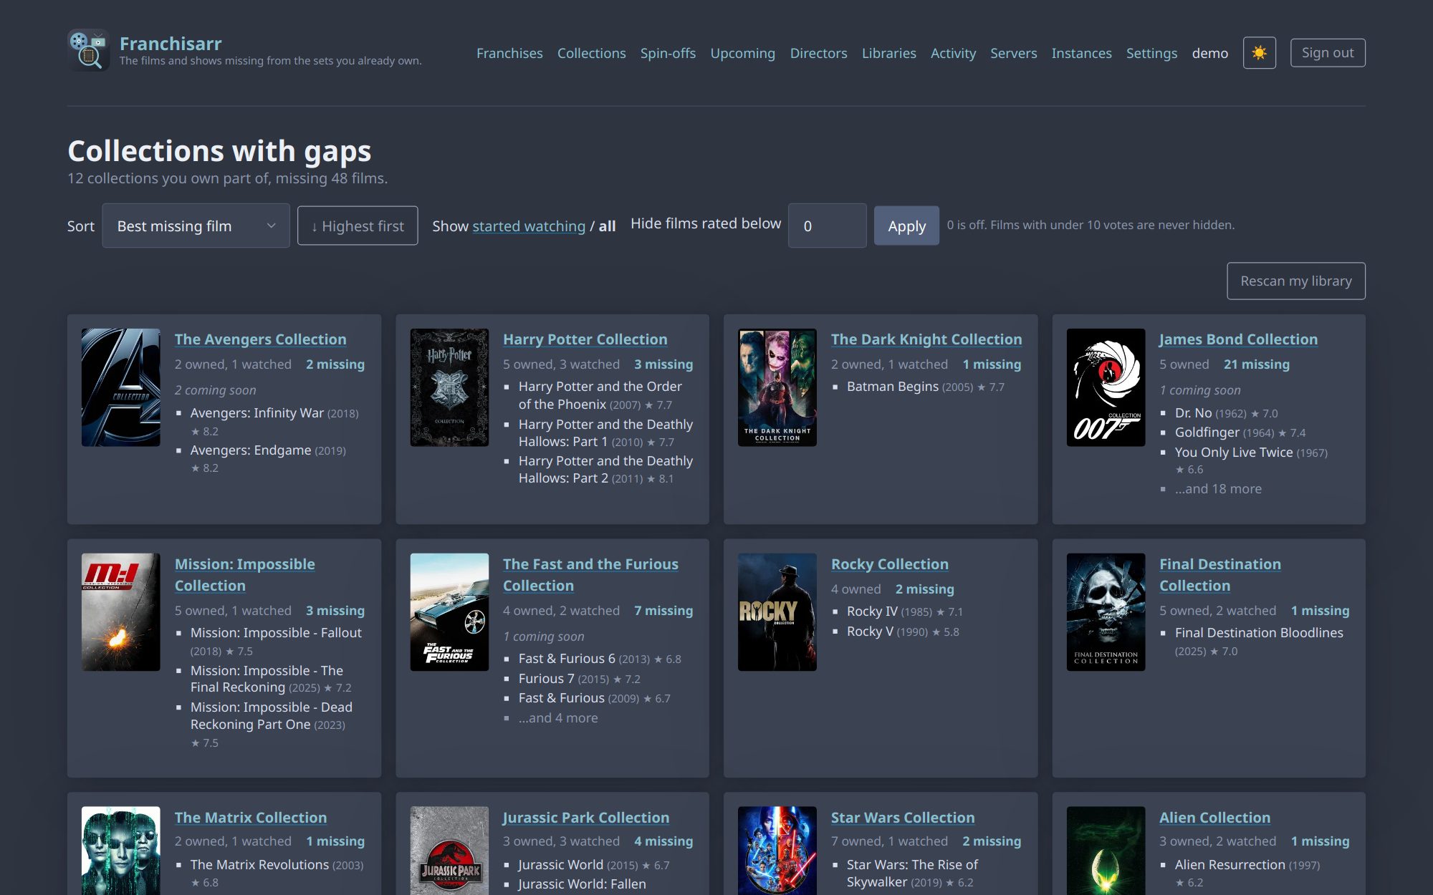The height and width of the screenshot is (895, 1433).
Task: Open the Jurassic Park Collection poster
Action: point(449,851)
